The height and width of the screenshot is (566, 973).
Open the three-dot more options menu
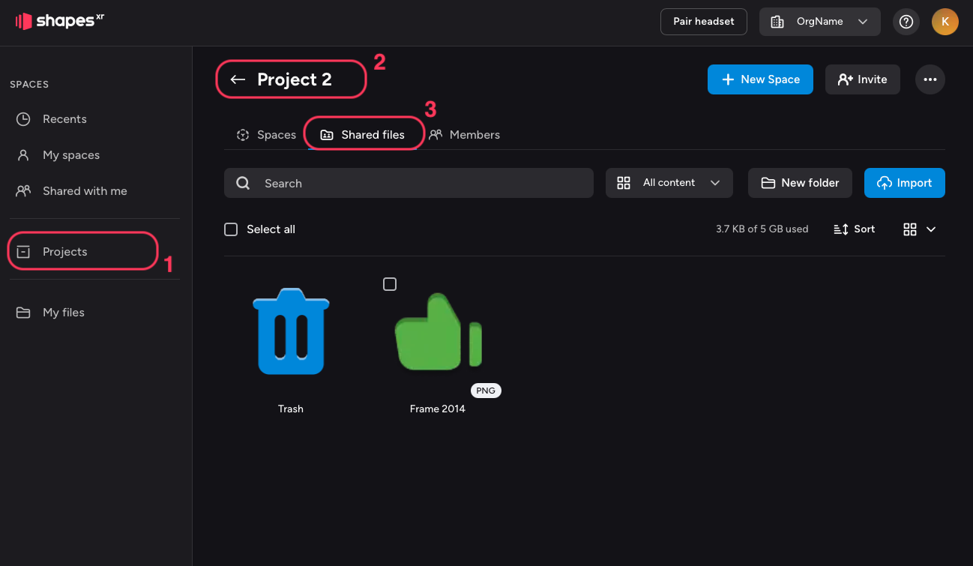[x=930, y=79]
